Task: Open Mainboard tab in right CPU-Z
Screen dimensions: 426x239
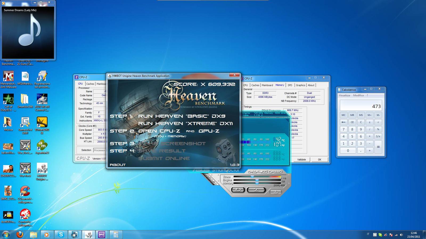Action: click(267, 85)
